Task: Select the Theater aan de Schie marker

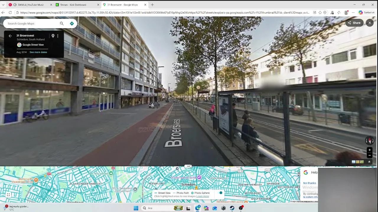Action: [199, 177]
